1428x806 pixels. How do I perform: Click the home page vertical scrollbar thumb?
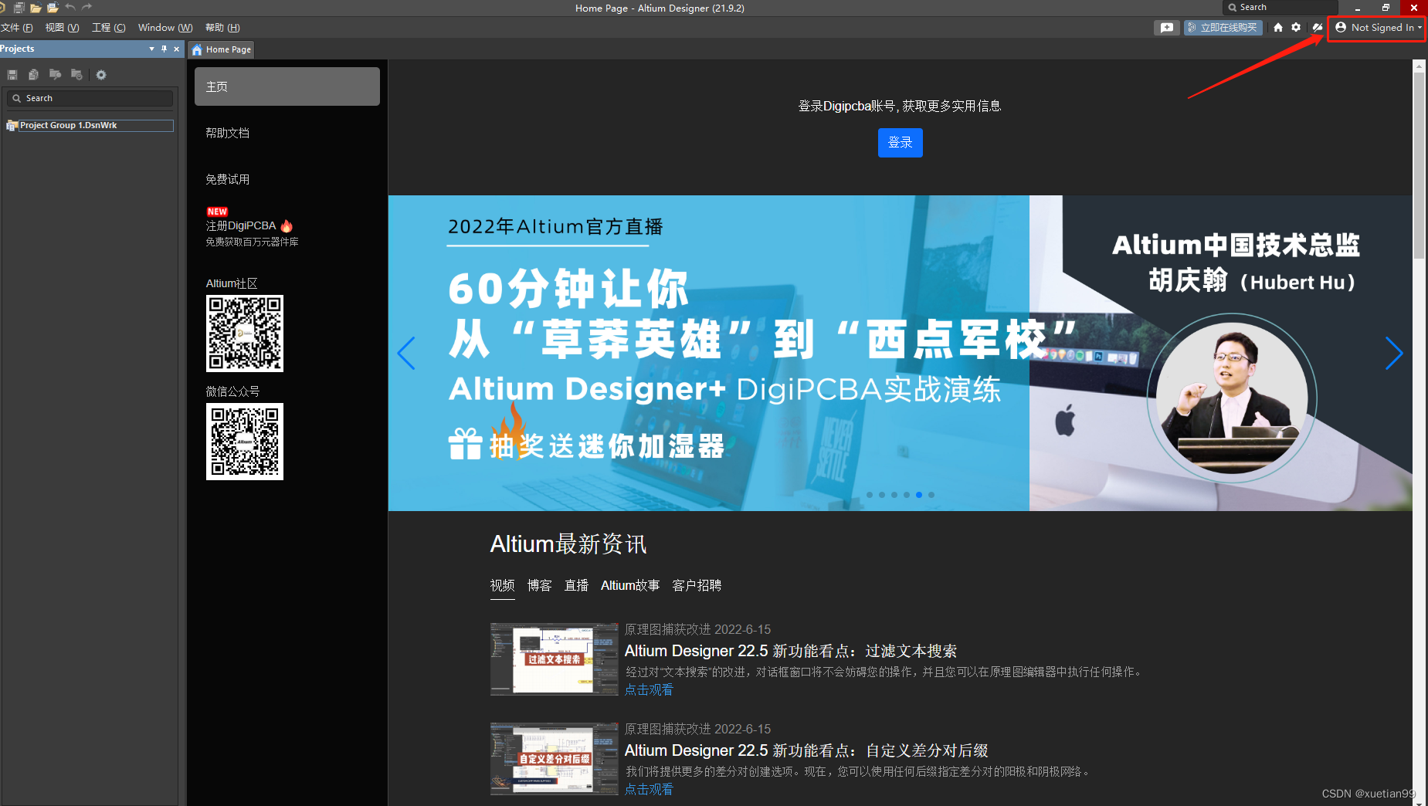click(x=1420, y=166)
